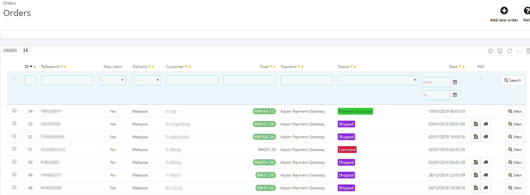Open the To date calendar picker icon
The image size is (530, 195).
click(x=455, y=95)
